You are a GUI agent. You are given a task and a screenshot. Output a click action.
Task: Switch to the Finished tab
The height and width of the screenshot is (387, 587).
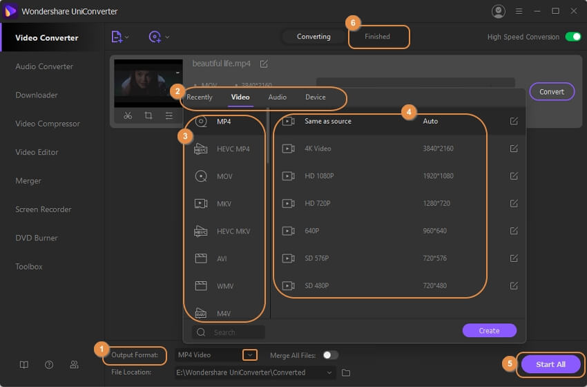pyautogui.click(x=377, y=37)
